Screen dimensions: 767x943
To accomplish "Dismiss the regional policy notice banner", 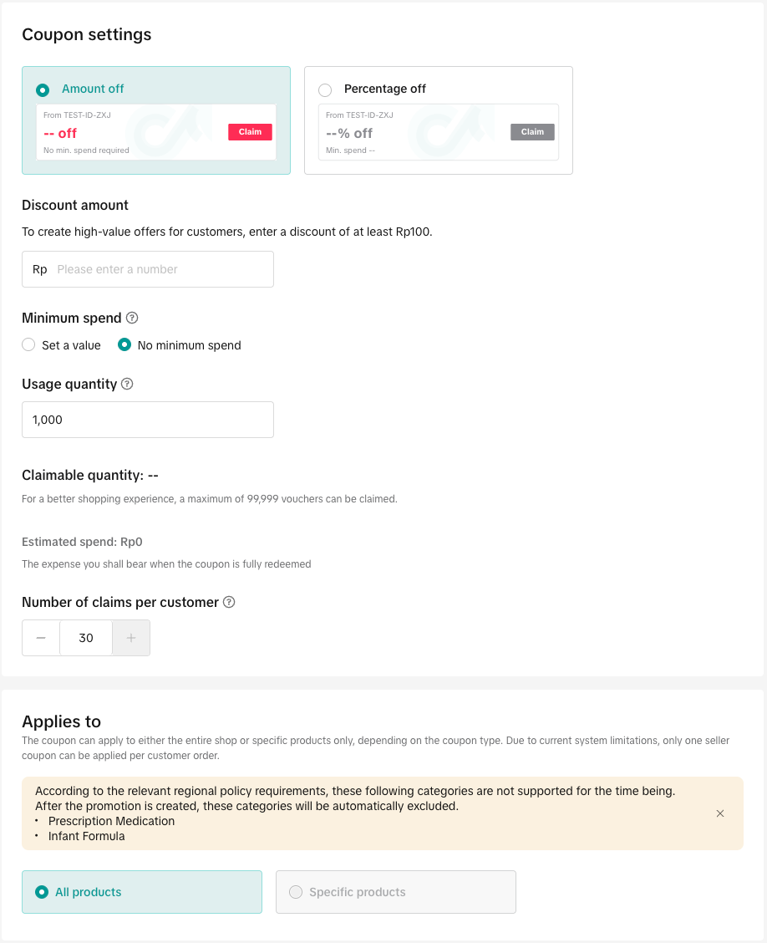I will click(x=720, y=813).
